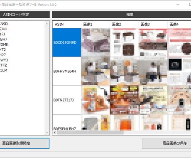Select the B0FN2TJ17J ASIN cell

pyautogui.click(x=67, y=100)
